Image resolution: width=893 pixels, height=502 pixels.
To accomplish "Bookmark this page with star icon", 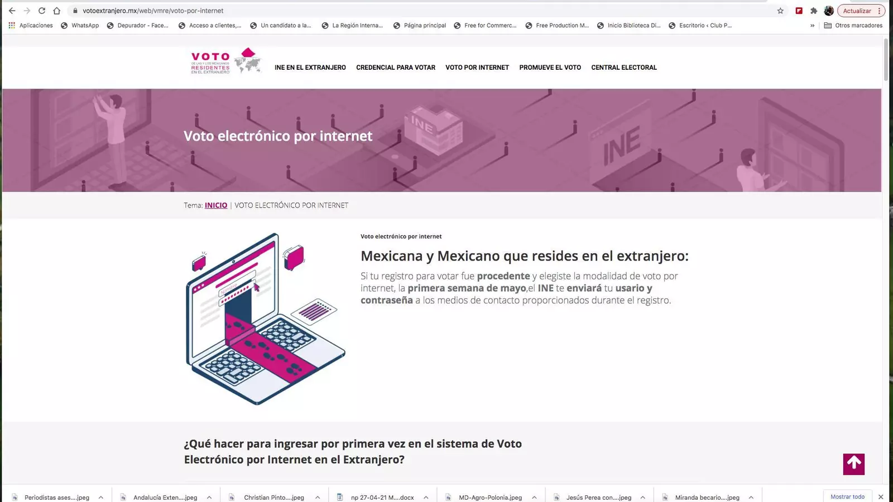I will (780, 11).
